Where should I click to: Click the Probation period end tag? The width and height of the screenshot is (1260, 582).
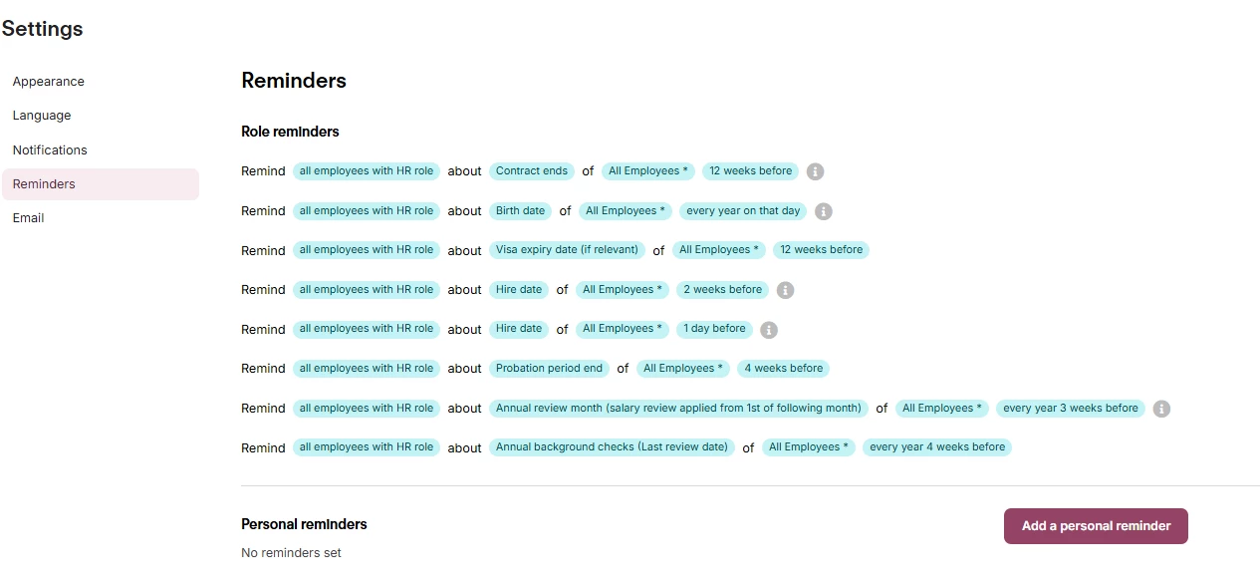point(549,369)
